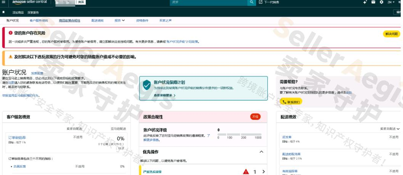Click the 发表反馈 link
The width and height of the screenshot is (403, 175).
(37, 73)
